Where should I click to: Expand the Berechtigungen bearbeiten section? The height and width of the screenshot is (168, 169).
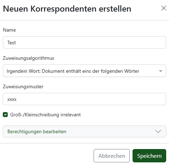click(84, 131)
